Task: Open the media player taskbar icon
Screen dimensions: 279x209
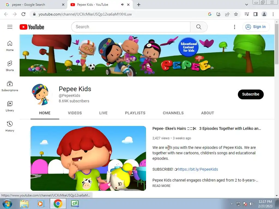Action: (x=41, y=204)
